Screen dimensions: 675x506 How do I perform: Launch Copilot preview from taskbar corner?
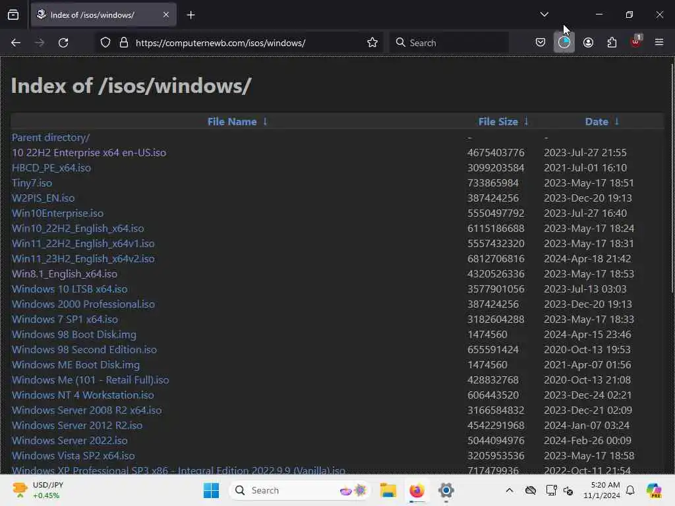(x=654, y=490)
